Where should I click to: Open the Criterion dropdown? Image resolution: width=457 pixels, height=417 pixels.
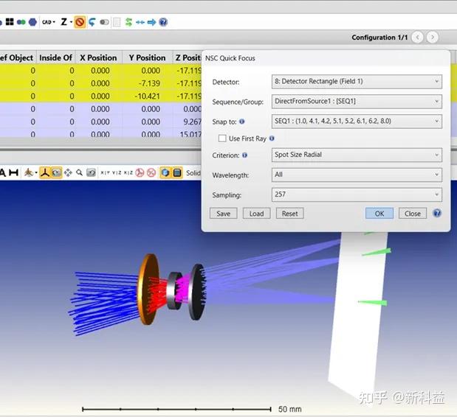point(357,155)
